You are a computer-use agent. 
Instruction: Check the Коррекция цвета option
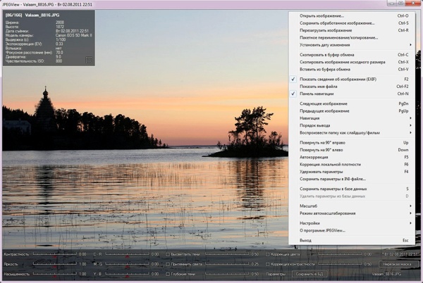pyautogui.click(x=269, y=253)
